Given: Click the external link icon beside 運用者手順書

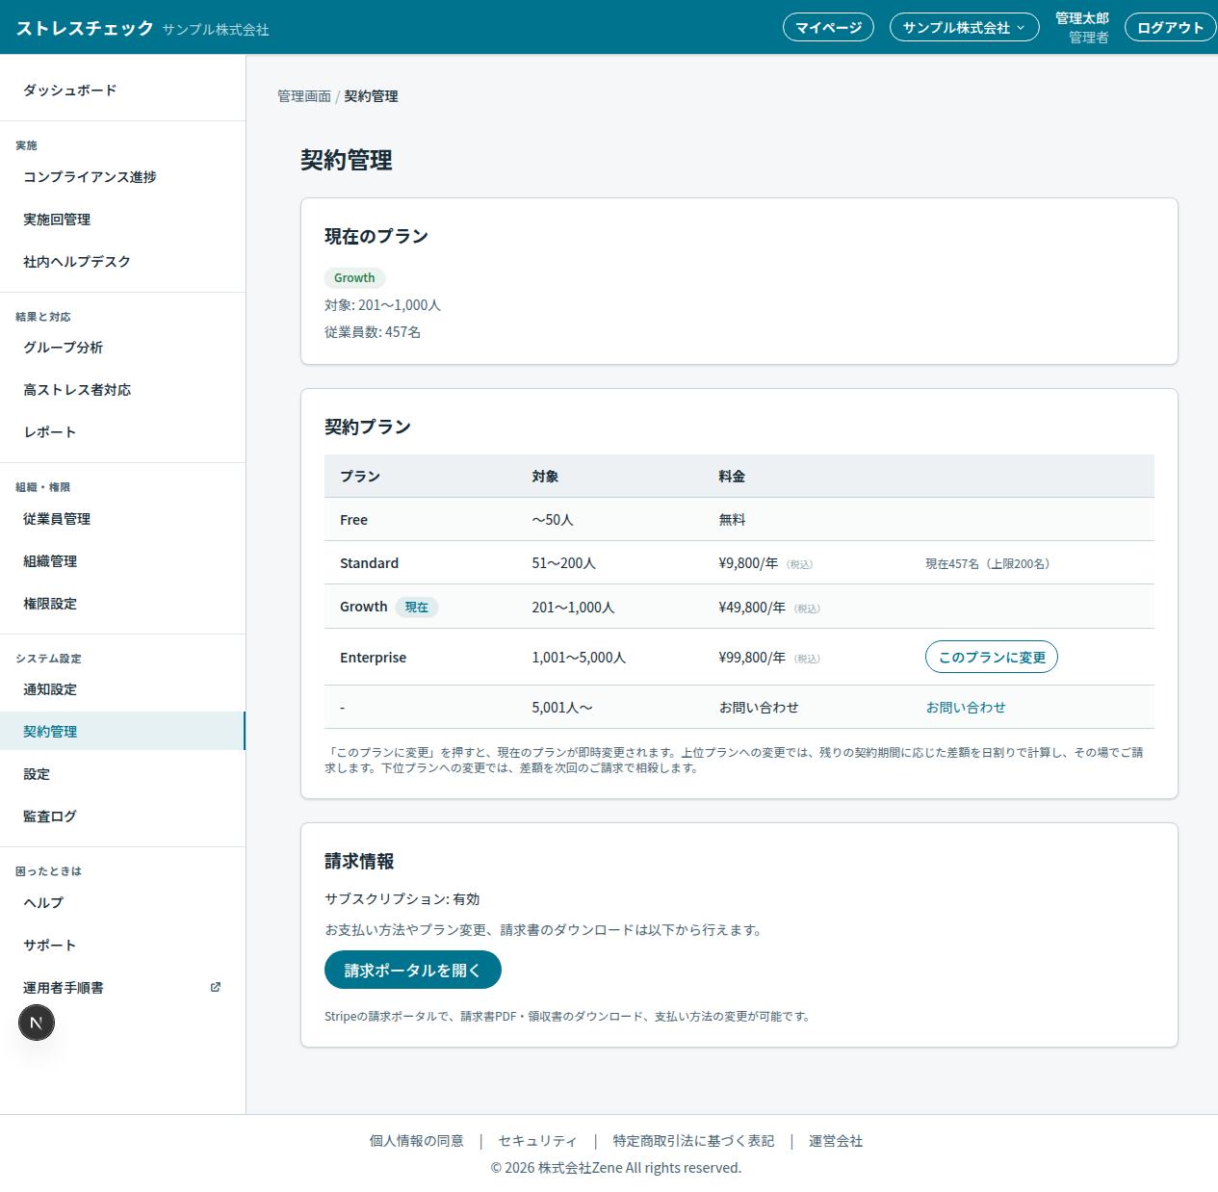Looking at the screenshot, I should coord(216,987).
